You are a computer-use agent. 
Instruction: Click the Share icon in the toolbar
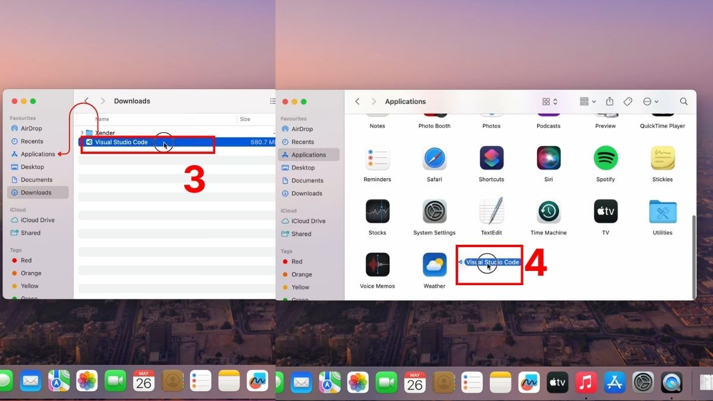[609, 101]
